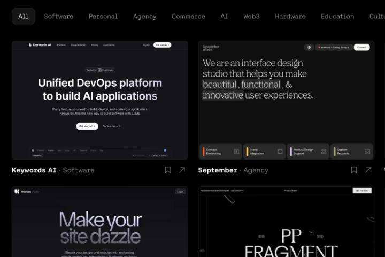This screenshot has height=257, width=385.
Task: Open the Web3 category tab
Action: (x=251, y=16)
